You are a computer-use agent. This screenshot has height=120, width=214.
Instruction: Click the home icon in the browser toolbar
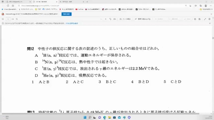point(13,6)
